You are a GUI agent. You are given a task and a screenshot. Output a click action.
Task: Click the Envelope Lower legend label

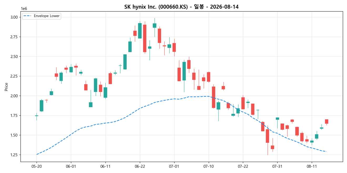(x=47, y=16)
